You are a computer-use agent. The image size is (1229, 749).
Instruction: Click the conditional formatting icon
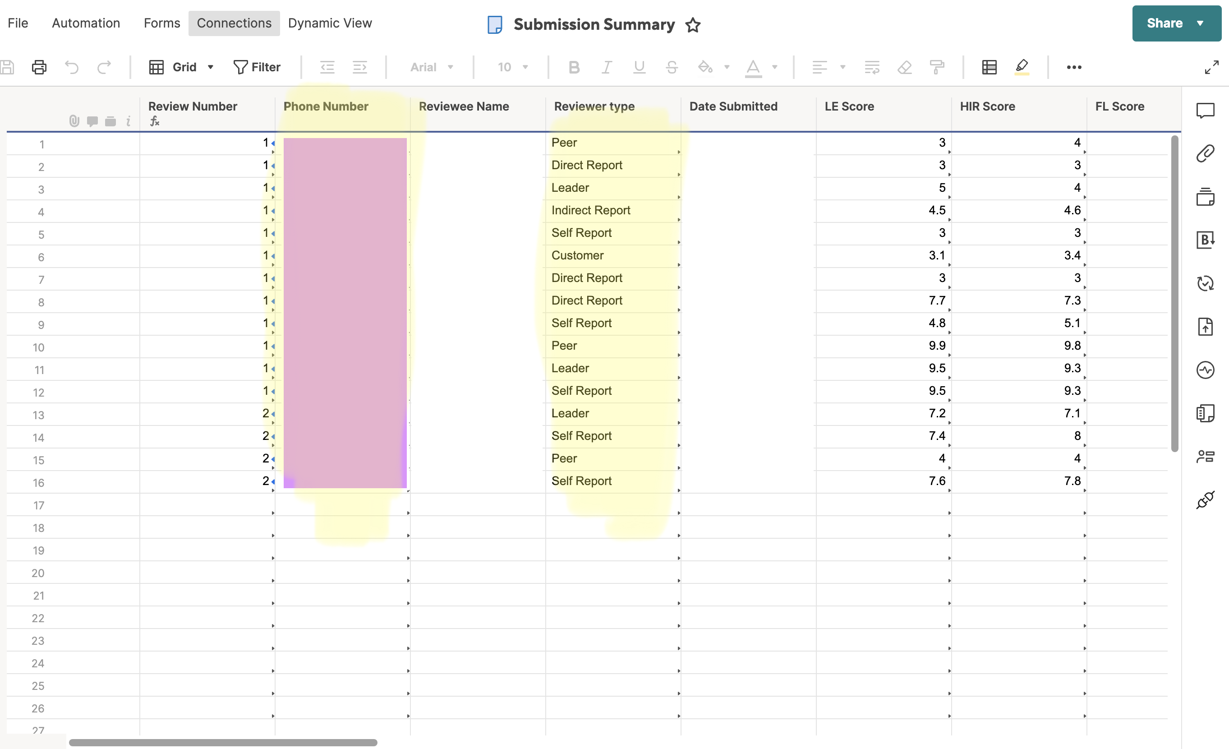tap(989, 67)
